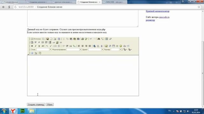
Task: Switch to the CMSCODE browser tab
Action: tap(114, 2)
